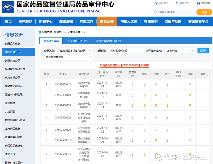The image size is (213, 164).
Task: Click 合规 bulb icon for CXSS2400123
Action: (190, 118)
